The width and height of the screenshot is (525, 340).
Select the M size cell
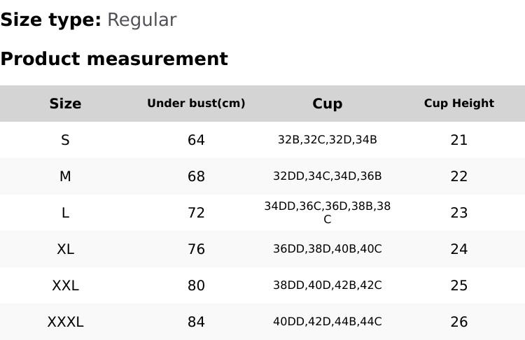pos(65,176)
